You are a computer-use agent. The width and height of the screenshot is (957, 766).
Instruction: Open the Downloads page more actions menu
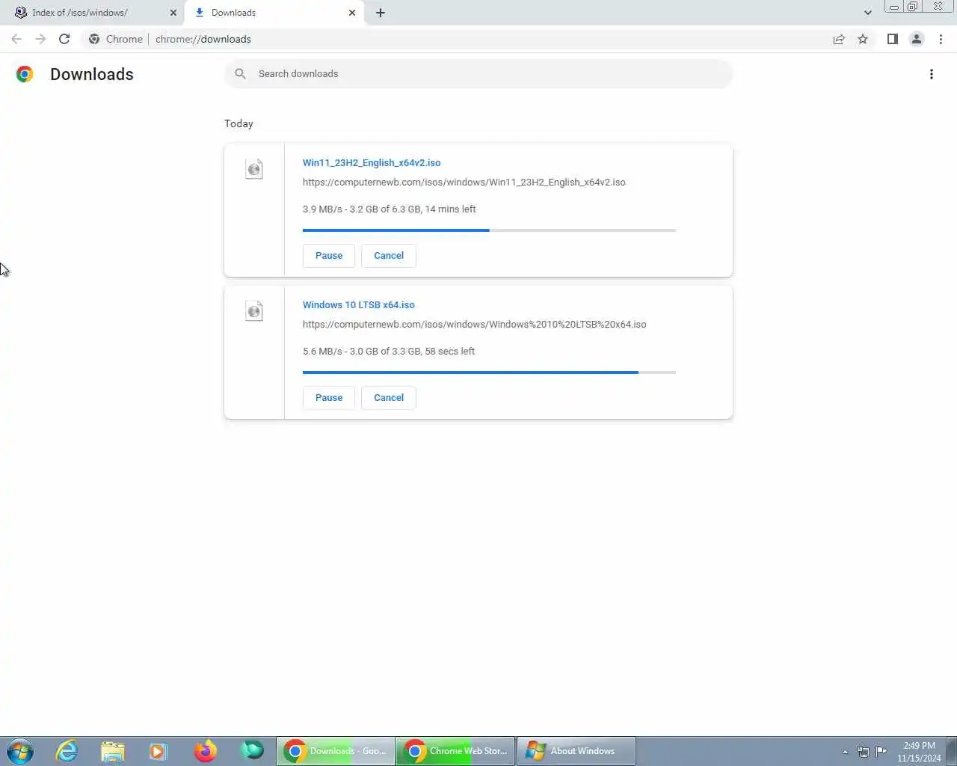click(931, 74)
